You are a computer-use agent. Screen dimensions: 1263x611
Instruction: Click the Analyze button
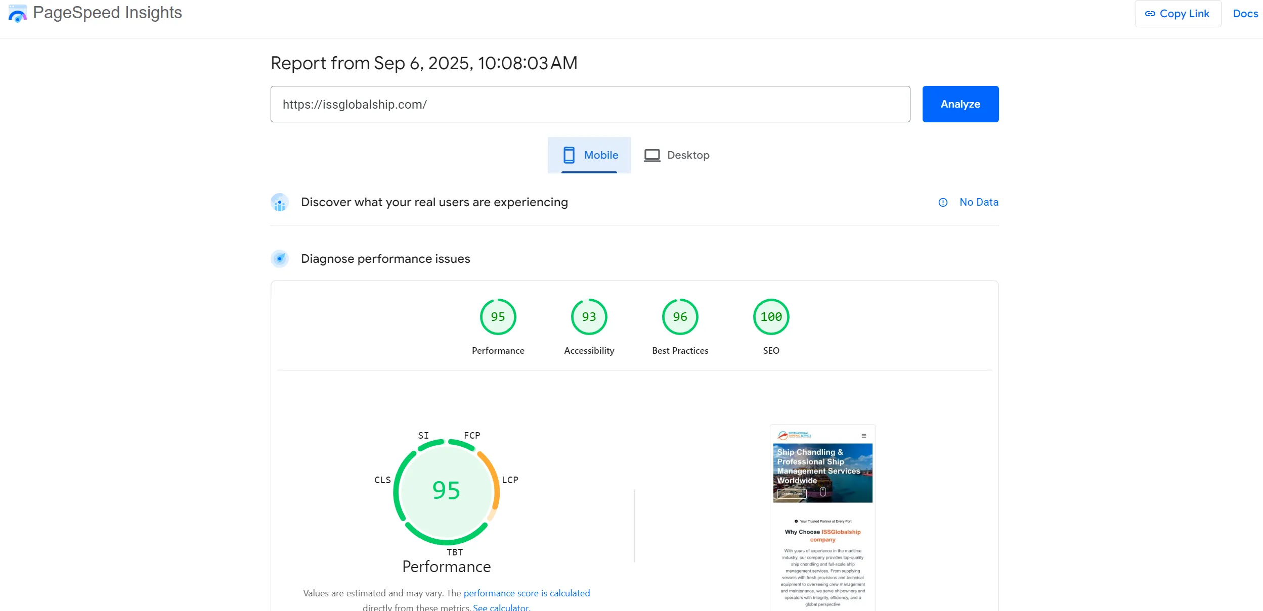pos(960,104)
